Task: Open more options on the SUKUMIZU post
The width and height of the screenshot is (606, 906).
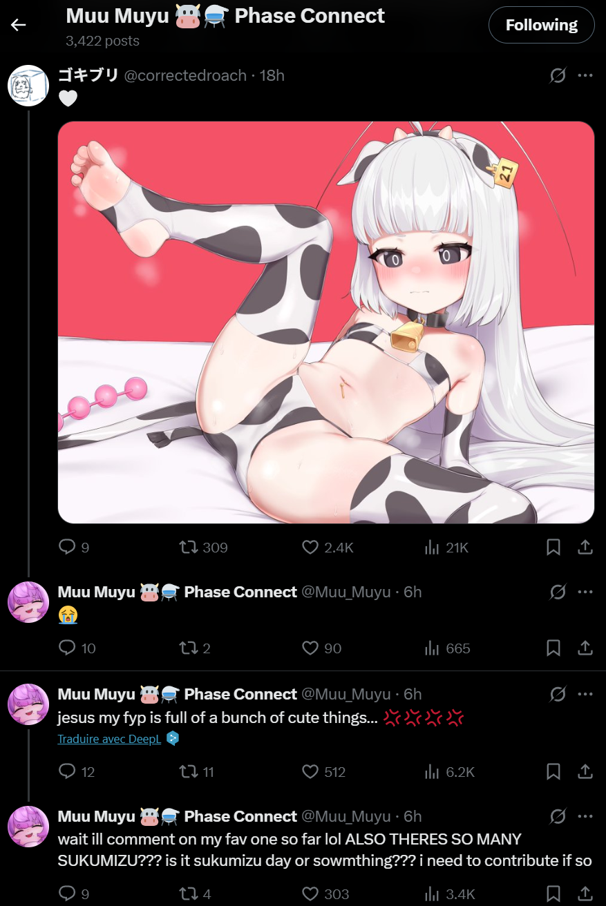Action: (x=585, y=817)
